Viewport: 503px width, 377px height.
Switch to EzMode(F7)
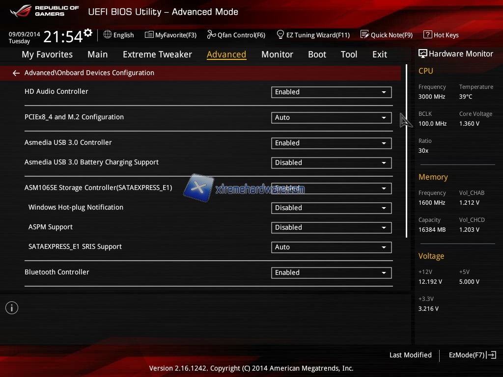pos(472,355)
